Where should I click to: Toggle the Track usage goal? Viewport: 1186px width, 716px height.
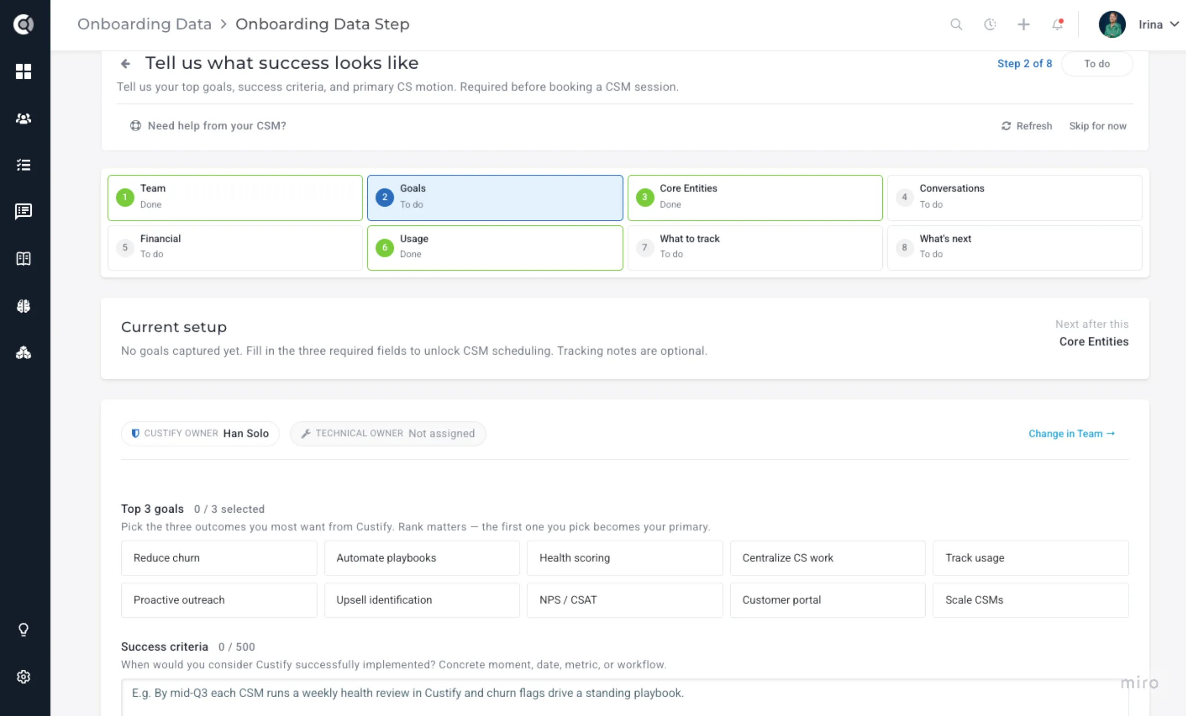[1031, 558]
